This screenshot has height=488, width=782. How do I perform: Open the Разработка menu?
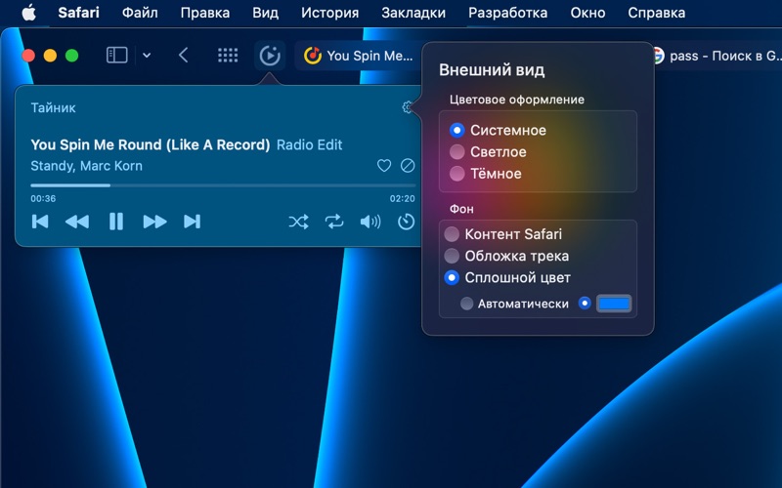tap(507, 13)
